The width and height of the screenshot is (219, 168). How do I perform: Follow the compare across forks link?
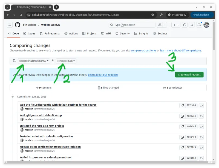tap(143, 51)
